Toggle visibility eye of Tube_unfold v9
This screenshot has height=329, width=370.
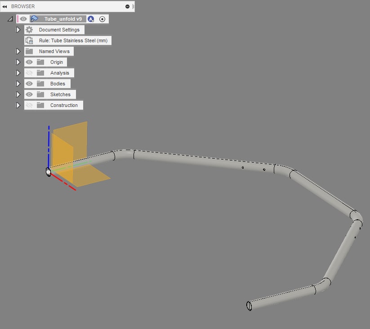point(23,19)
